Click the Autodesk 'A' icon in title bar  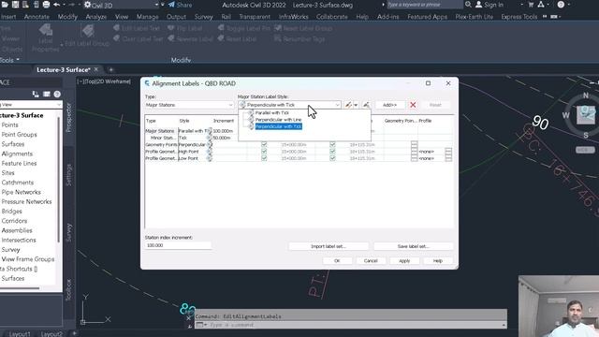click(x=541, y=5)
